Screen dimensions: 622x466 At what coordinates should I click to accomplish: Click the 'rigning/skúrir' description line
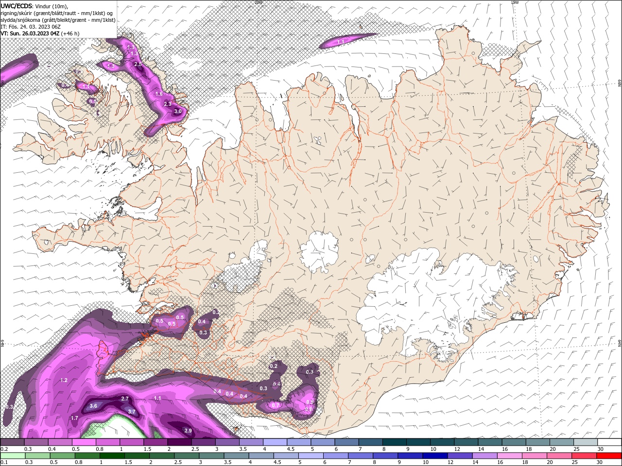click(58, 13)
